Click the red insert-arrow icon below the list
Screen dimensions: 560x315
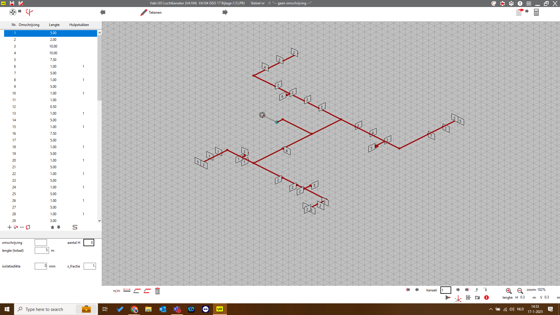coord(16,227)
